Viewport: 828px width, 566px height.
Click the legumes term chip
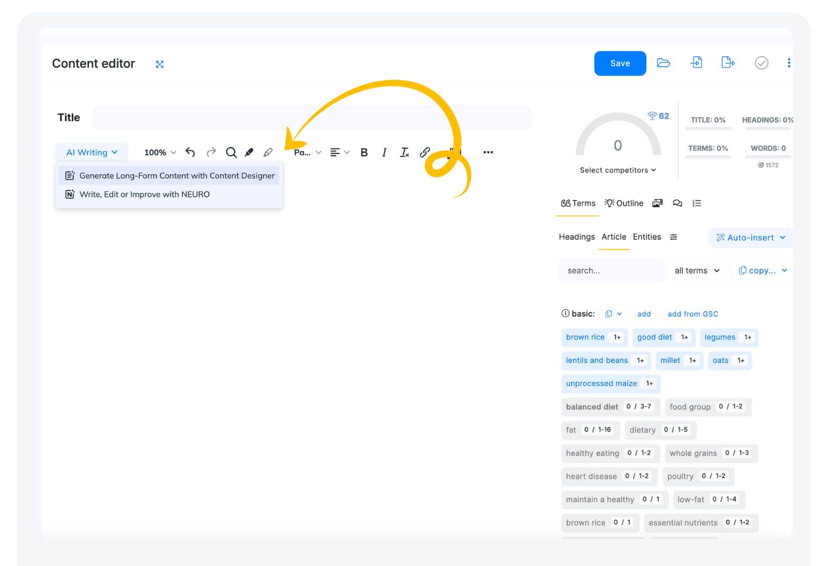[x=729, y=337]
